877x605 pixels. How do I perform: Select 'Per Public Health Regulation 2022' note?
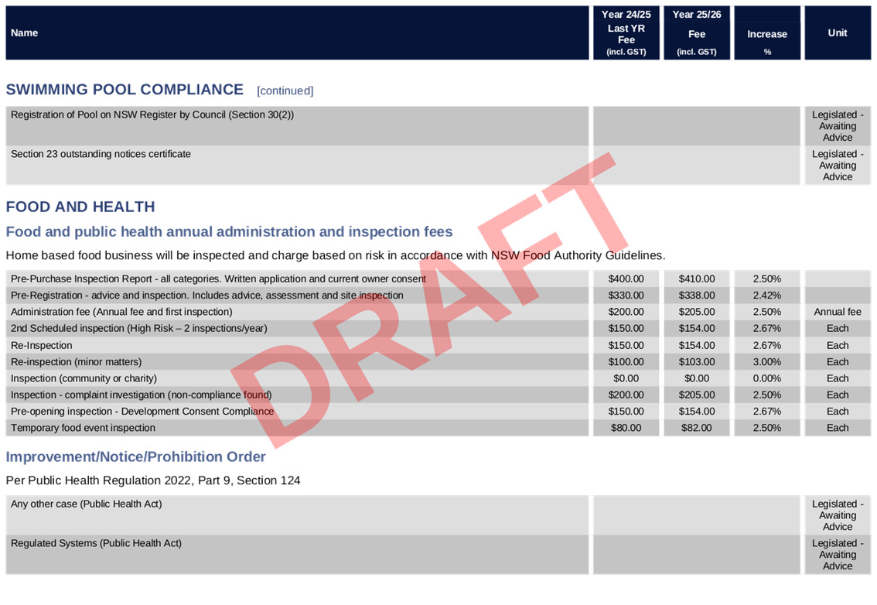(152, 480)
